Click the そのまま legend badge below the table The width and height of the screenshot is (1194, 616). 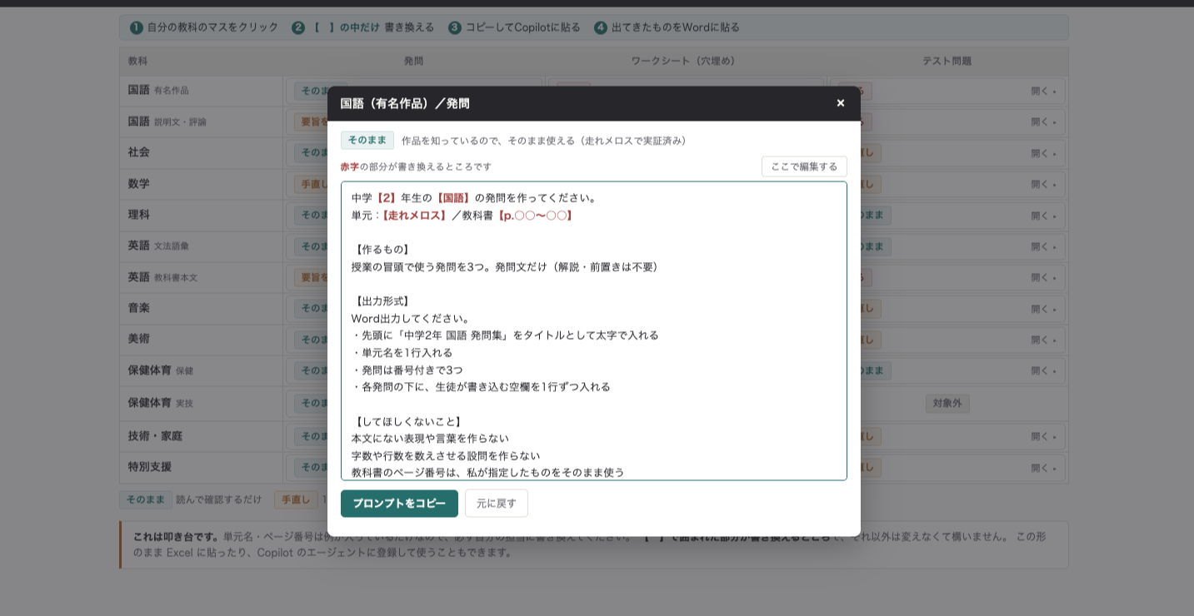(x=145, y=499)
